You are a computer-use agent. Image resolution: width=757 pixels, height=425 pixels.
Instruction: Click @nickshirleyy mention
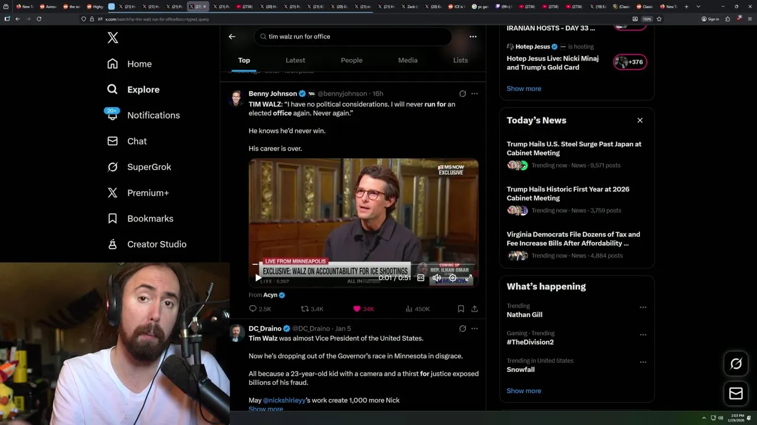coord(284,400)
